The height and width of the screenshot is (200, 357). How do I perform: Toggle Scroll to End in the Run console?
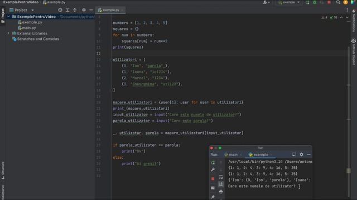point(221,184)
